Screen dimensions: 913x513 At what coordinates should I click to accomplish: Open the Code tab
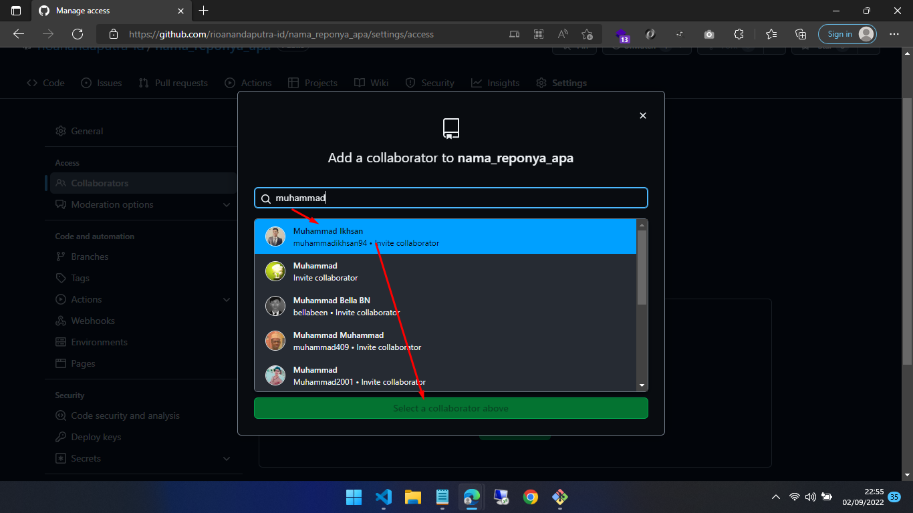pyautogui.click(x=45, y=83)
